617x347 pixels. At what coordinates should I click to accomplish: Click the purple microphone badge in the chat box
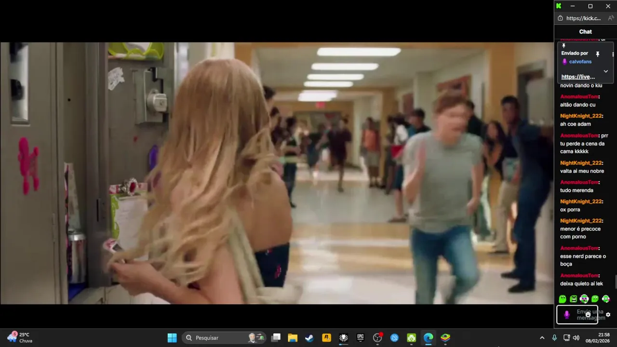tap(566, 315)
